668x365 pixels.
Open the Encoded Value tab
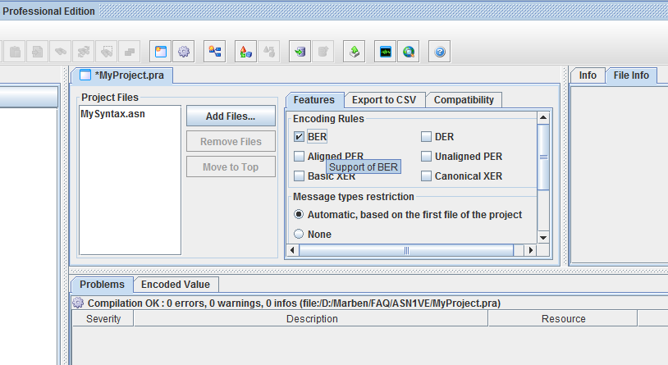tap(176, 285)
